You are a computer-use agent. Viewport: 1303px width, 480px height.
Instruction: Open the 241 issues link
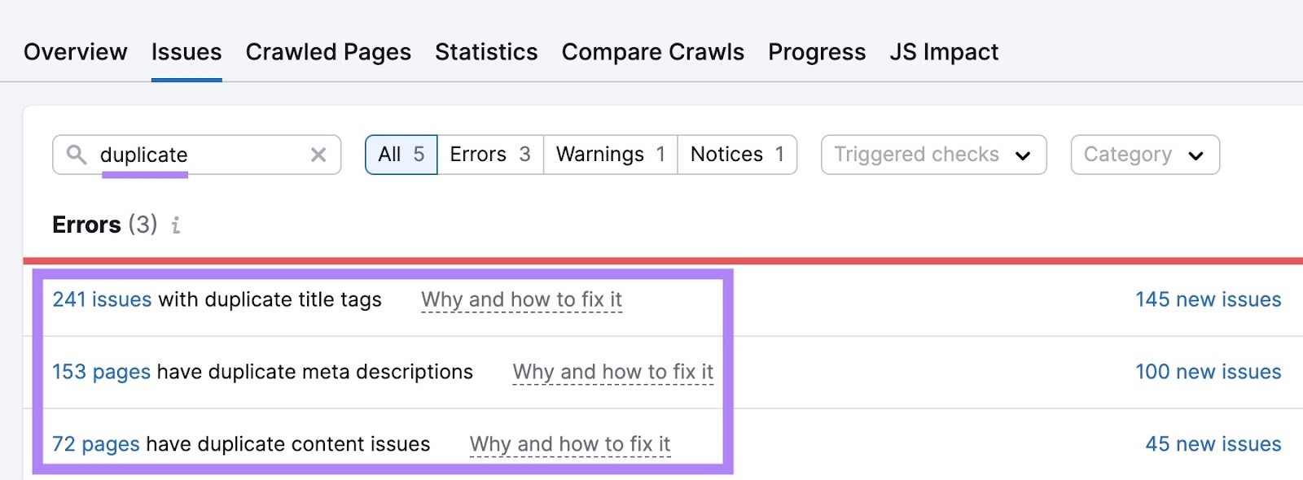[x=102, y=299]
